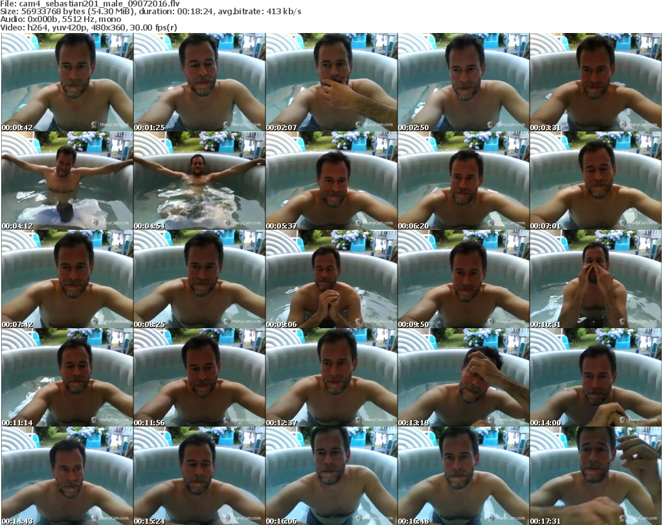Pick the frame stamped 00:05:37
The image size is (663, 525).
331,181
